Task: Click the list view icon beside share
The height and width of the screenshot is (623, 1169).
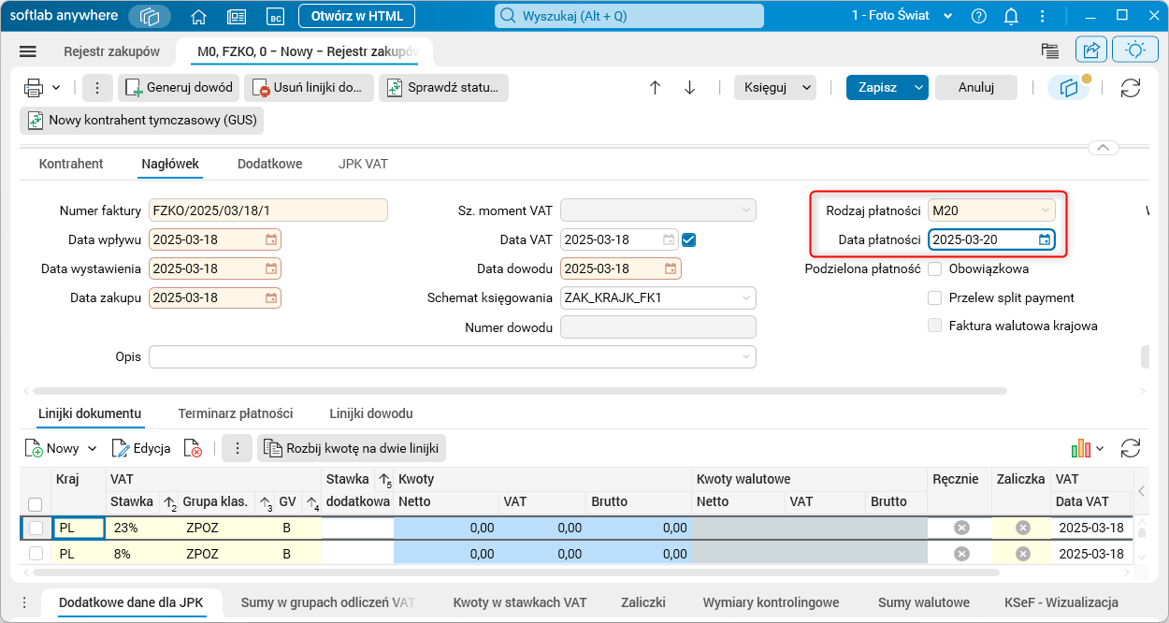Action: [1049, 51]
